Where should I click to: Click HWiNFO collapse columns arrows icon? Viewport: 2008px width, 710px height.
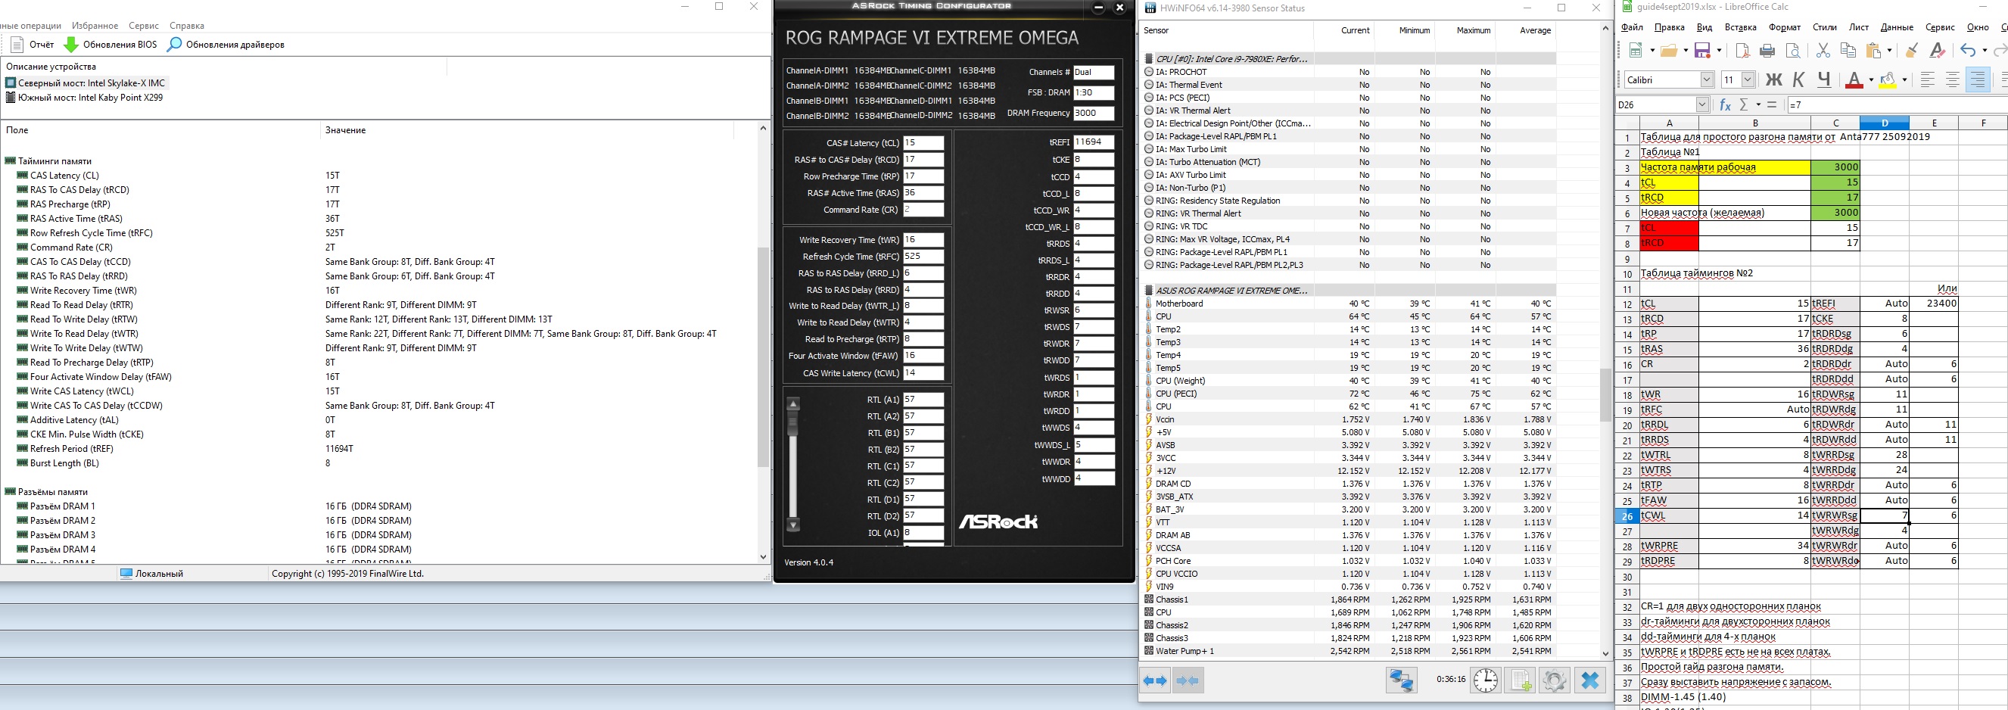click(x=1188, y=680)
